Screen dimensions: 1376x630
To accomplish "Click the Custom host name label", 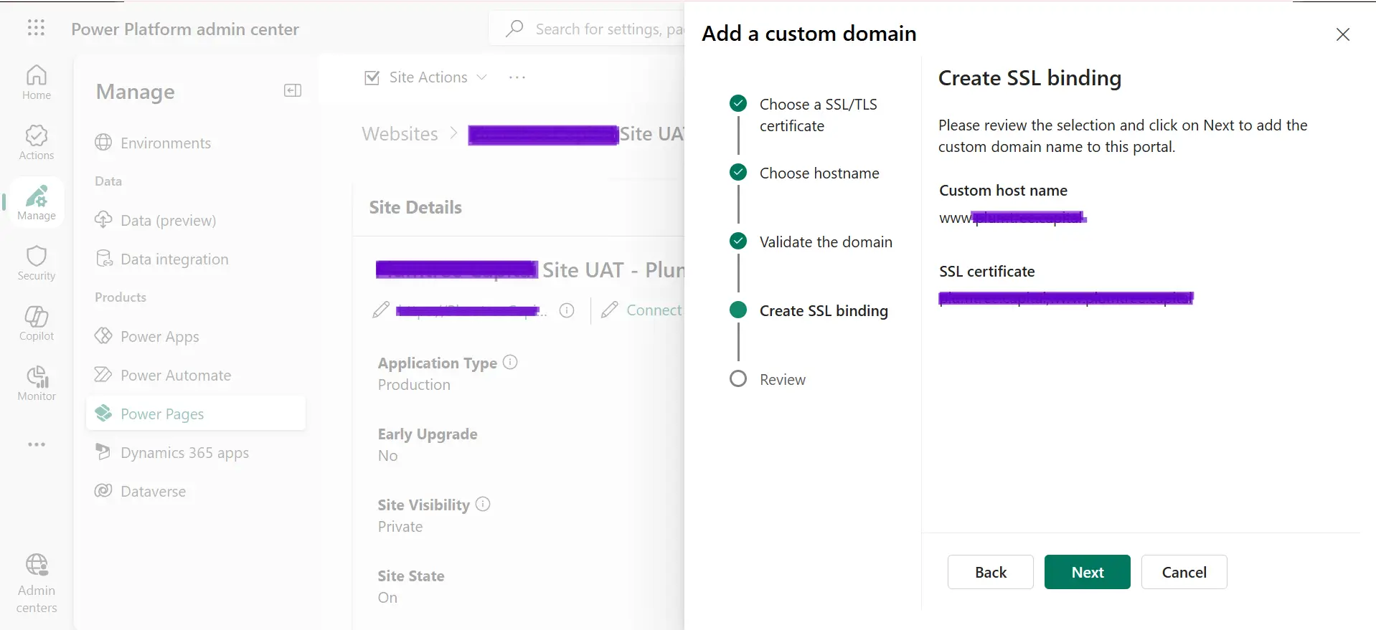I will [1003, 191].
